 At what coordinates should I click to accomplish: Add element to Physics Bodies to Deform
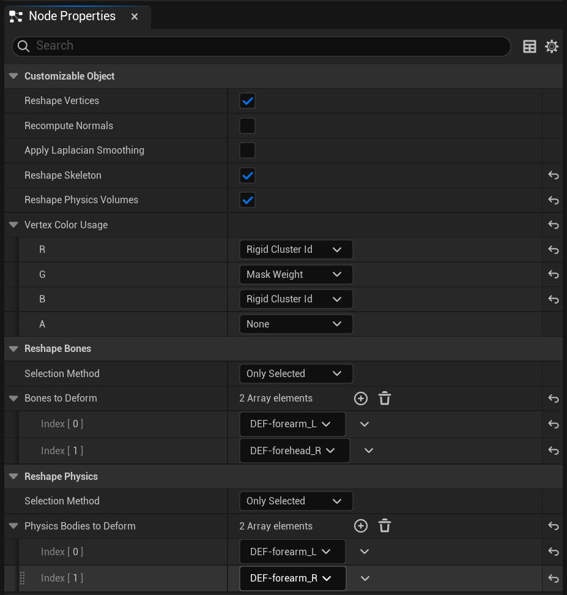pyautogui.click(x=361, y=526)
